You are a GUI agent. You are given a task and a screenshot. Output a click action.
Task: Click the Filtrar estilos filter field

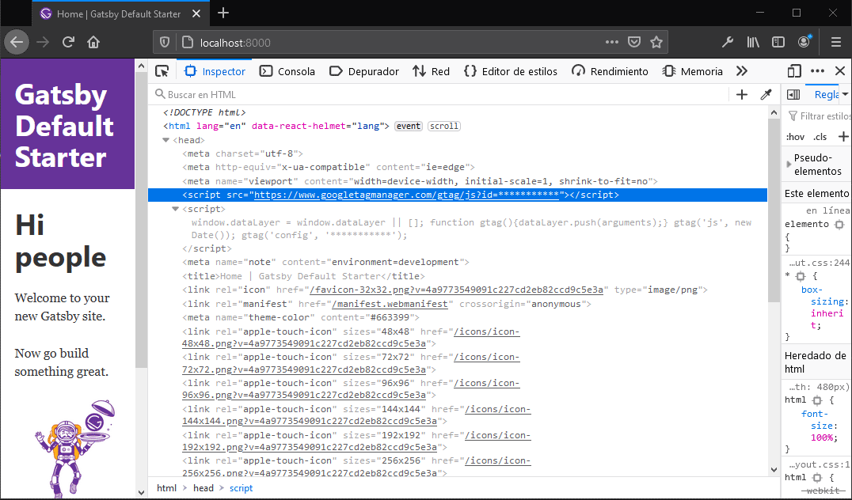click(x=819, y=116)
